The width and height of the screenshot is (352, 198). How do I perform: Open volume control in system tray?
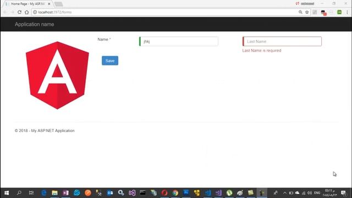[310, 193]
